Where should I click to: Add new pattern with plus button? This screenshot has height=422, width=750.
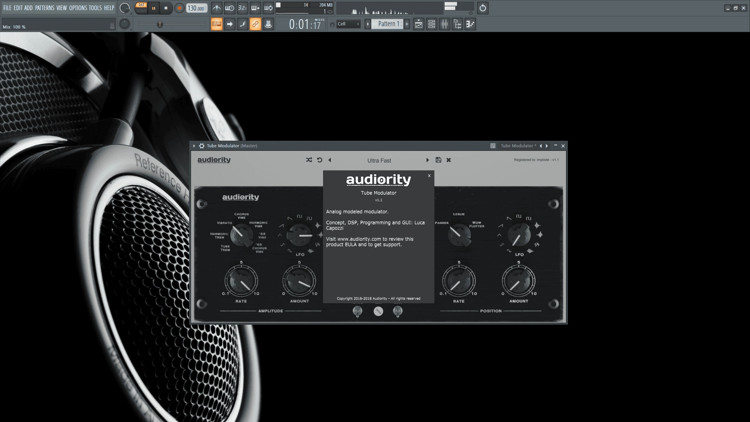(x=407, y=24)
